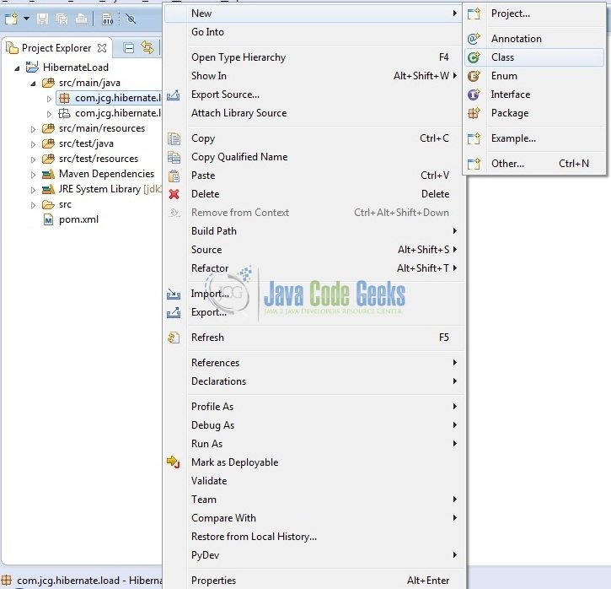Viewport: 611px width, 589px height.
Task: Click the Save toolbar icon
Action: [42, 19]
